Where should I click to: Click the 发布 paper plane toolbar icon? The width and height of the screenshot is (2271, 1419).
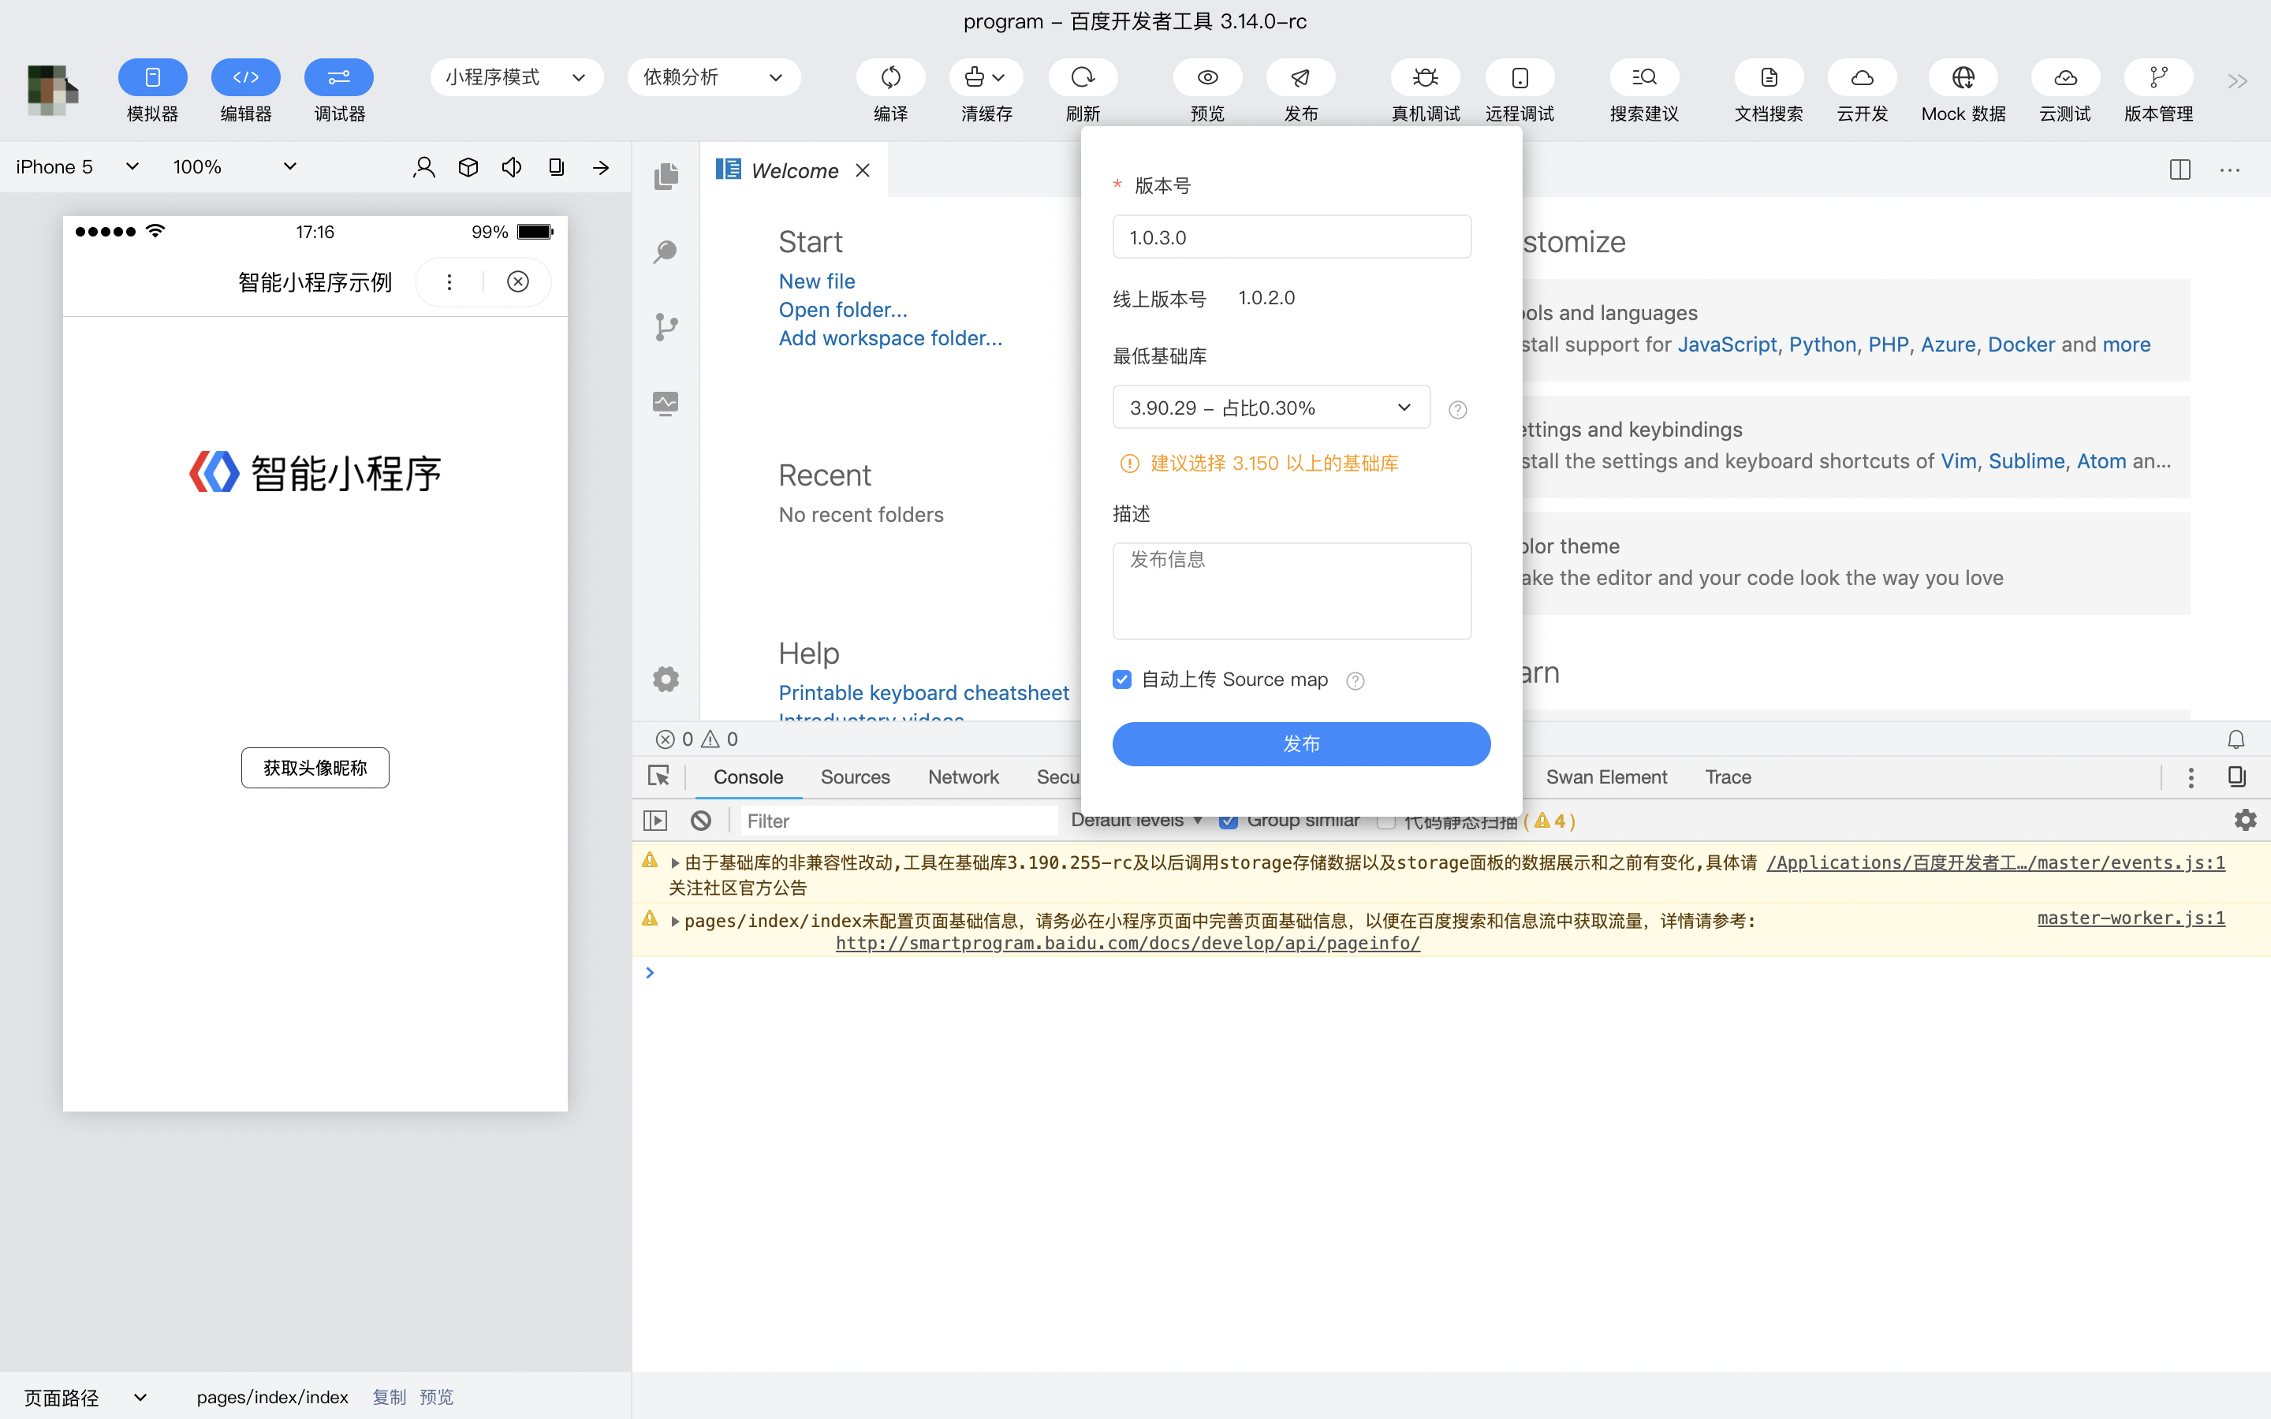(x=1300, y=77)
